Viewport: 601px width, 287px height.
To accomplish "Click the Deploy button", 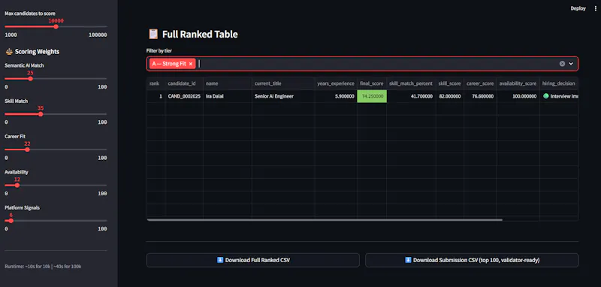I will [x=578, y=8].
